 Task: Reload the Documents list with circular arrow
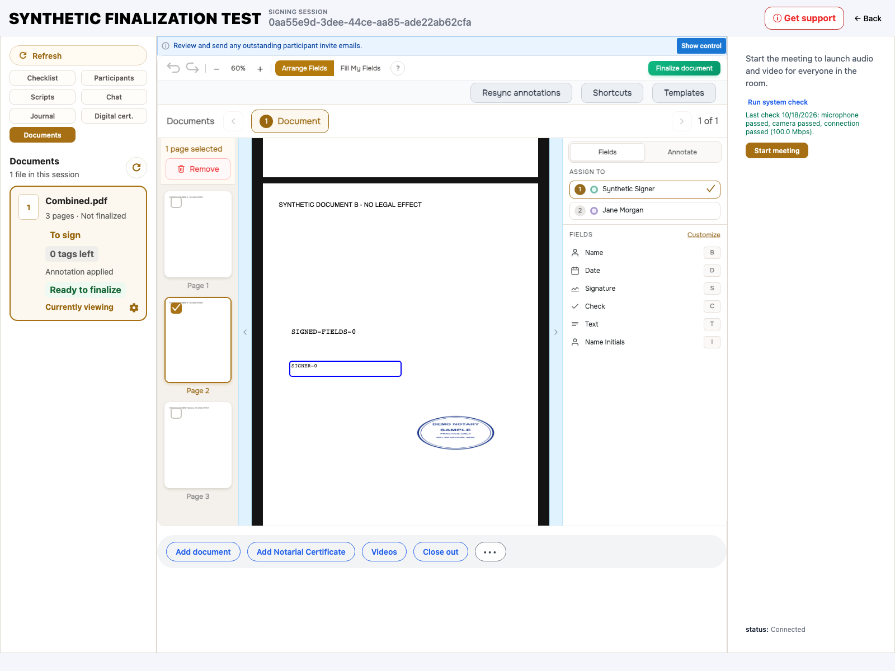[136, 167]
